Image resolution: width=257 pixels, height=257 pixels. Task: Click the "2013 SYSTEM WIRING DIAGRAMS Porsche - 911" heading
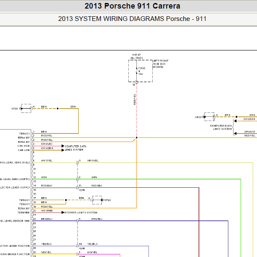132,19
